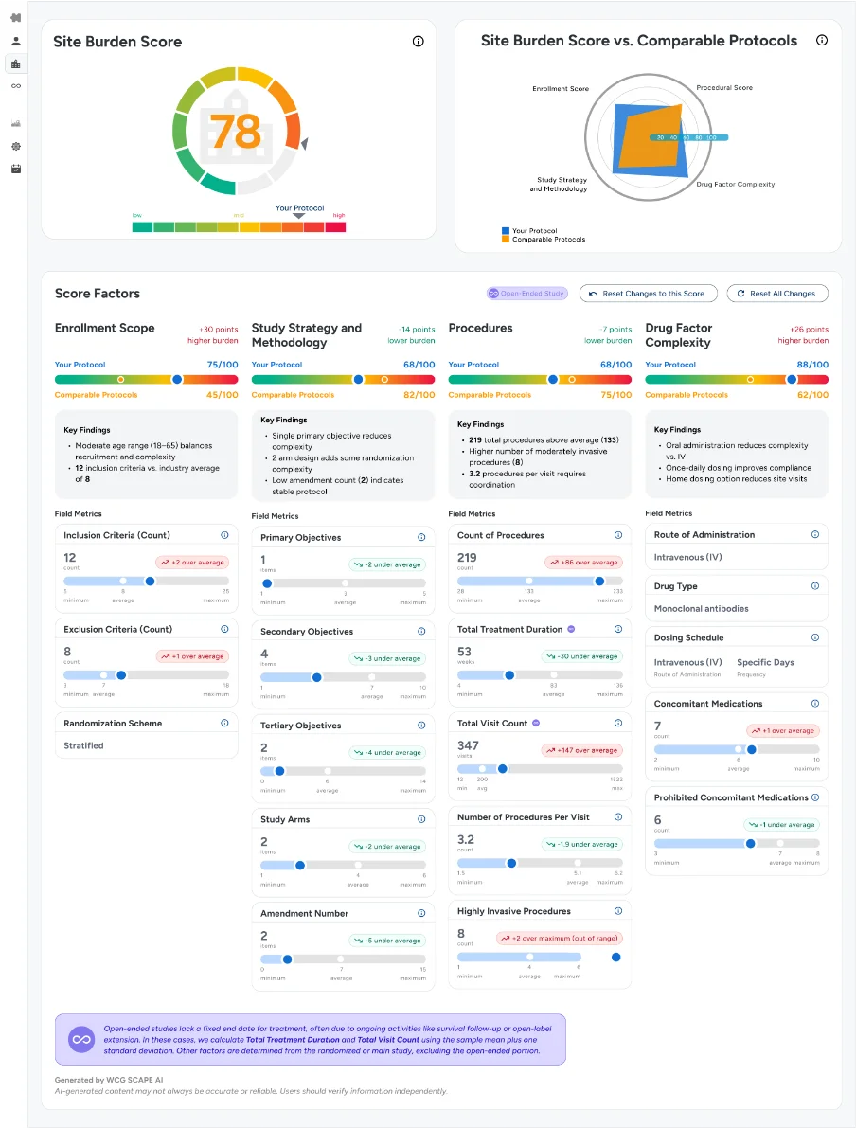The height and width of the screenshot is (1129, 856).
Task: Select the building site icon in sidebar
Action: (16, 63)
